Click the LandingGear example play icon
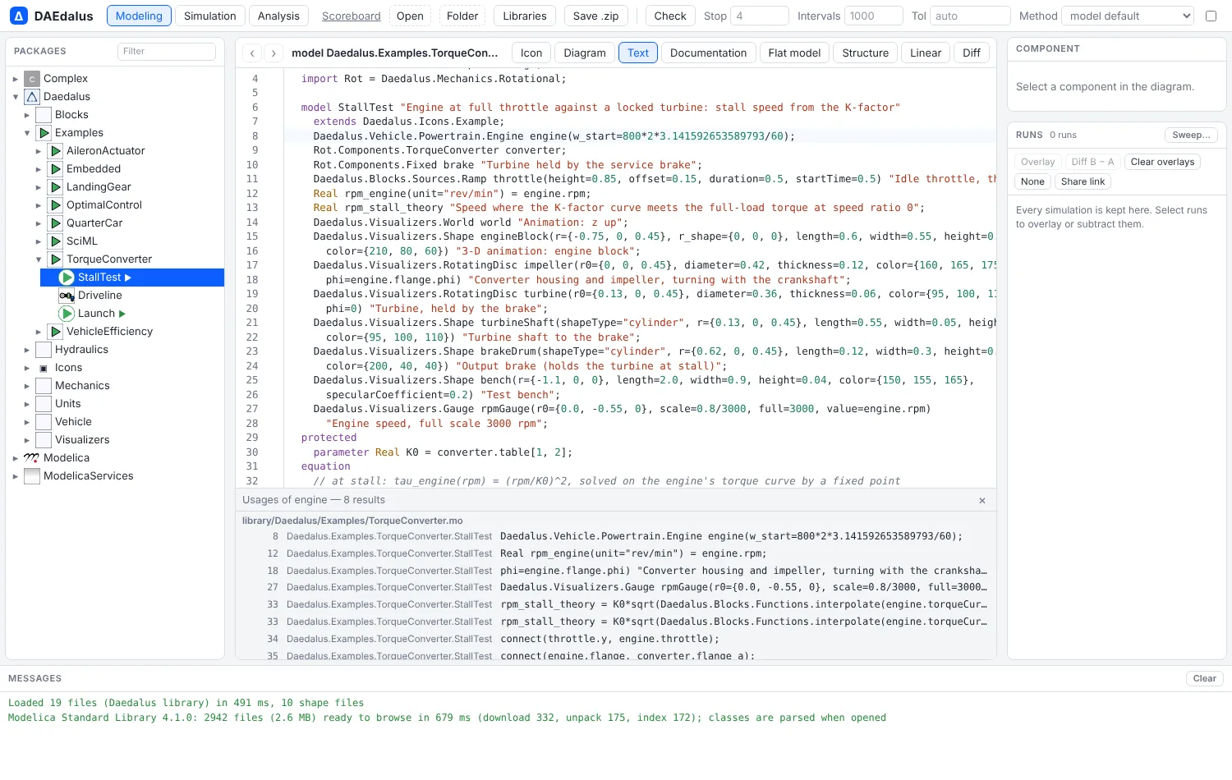 pyautogui.click(x=55, y=187)
